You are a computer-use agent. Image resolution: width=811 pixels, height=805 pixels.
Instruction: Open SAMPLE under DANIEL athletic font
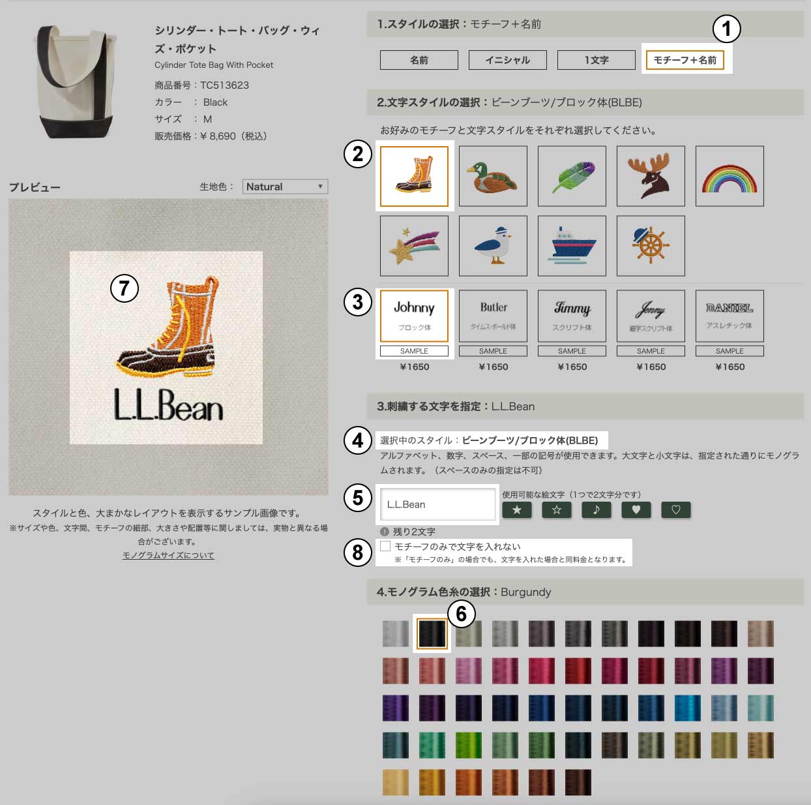(x=730, y=351)
